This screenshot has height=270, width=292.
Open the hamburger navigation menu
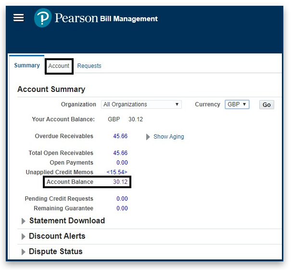[x=18, y=18]
